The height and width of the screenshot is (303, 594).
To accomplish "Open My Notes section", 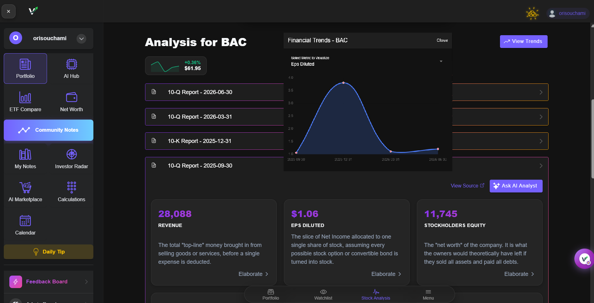I will pyautogui.click(x=25, y=159).
